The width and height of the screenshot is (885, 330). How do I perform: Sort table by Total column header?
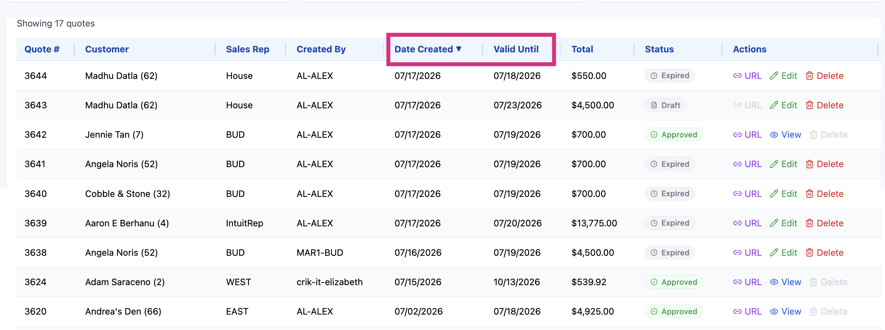pyautogui.click(x=582, y=49)
